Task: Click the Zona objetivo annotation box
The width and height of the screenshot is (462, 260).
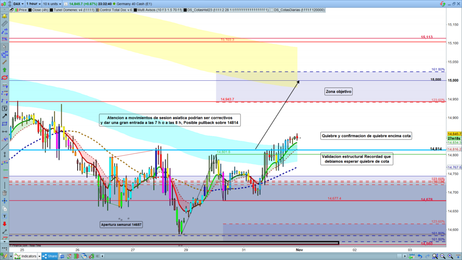Action: 338,92
